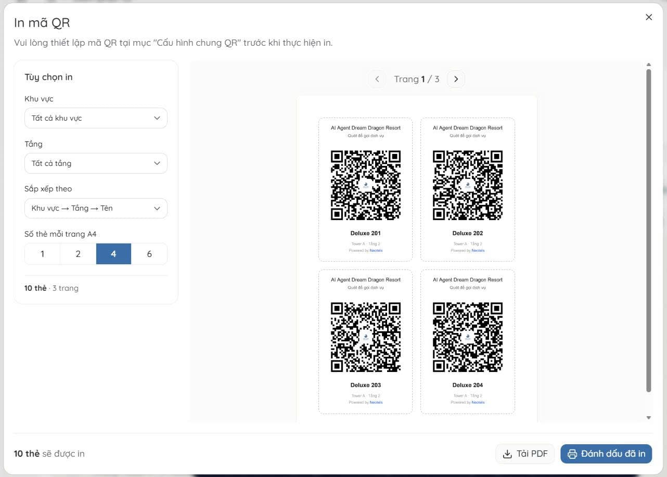Click the Deluxe 204 QR code
The width and height of the screenshot is (667, 477).
(x=468, y=337)
